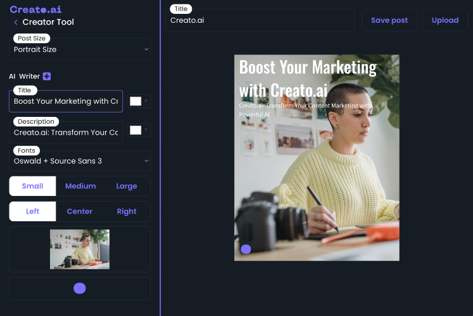
Task: Click the Creator Tool heading
Action: tap(48, 22)
